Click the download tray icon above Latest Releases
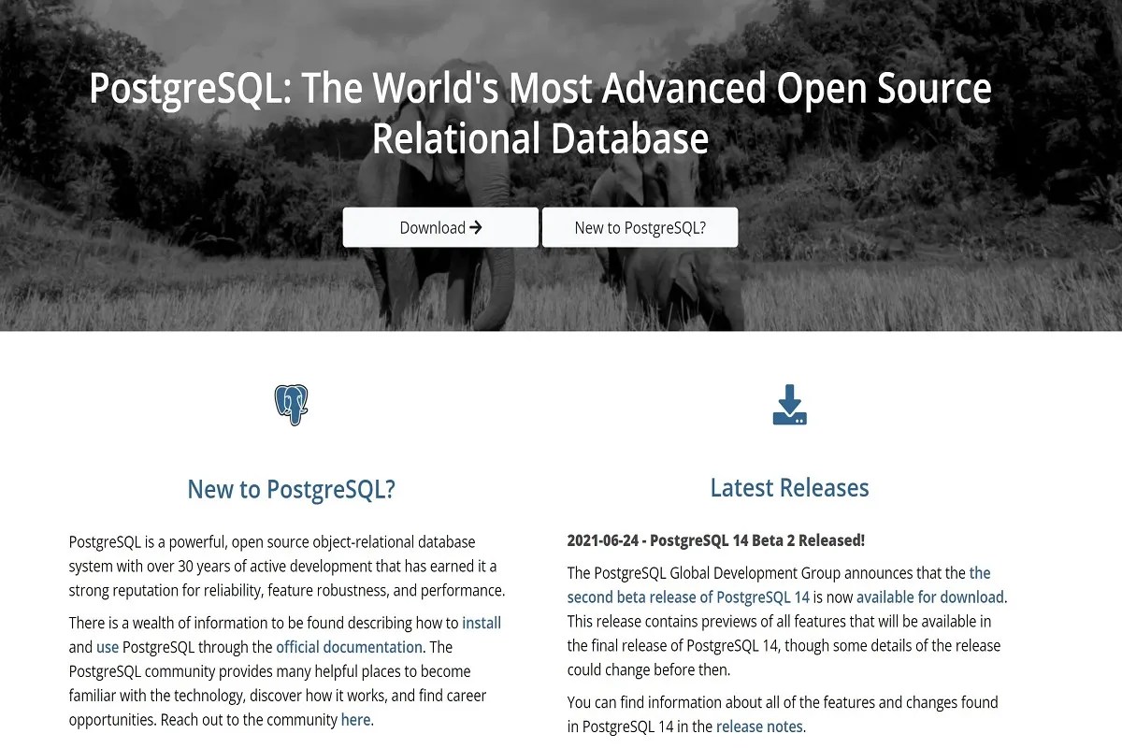 click(789, 405)
